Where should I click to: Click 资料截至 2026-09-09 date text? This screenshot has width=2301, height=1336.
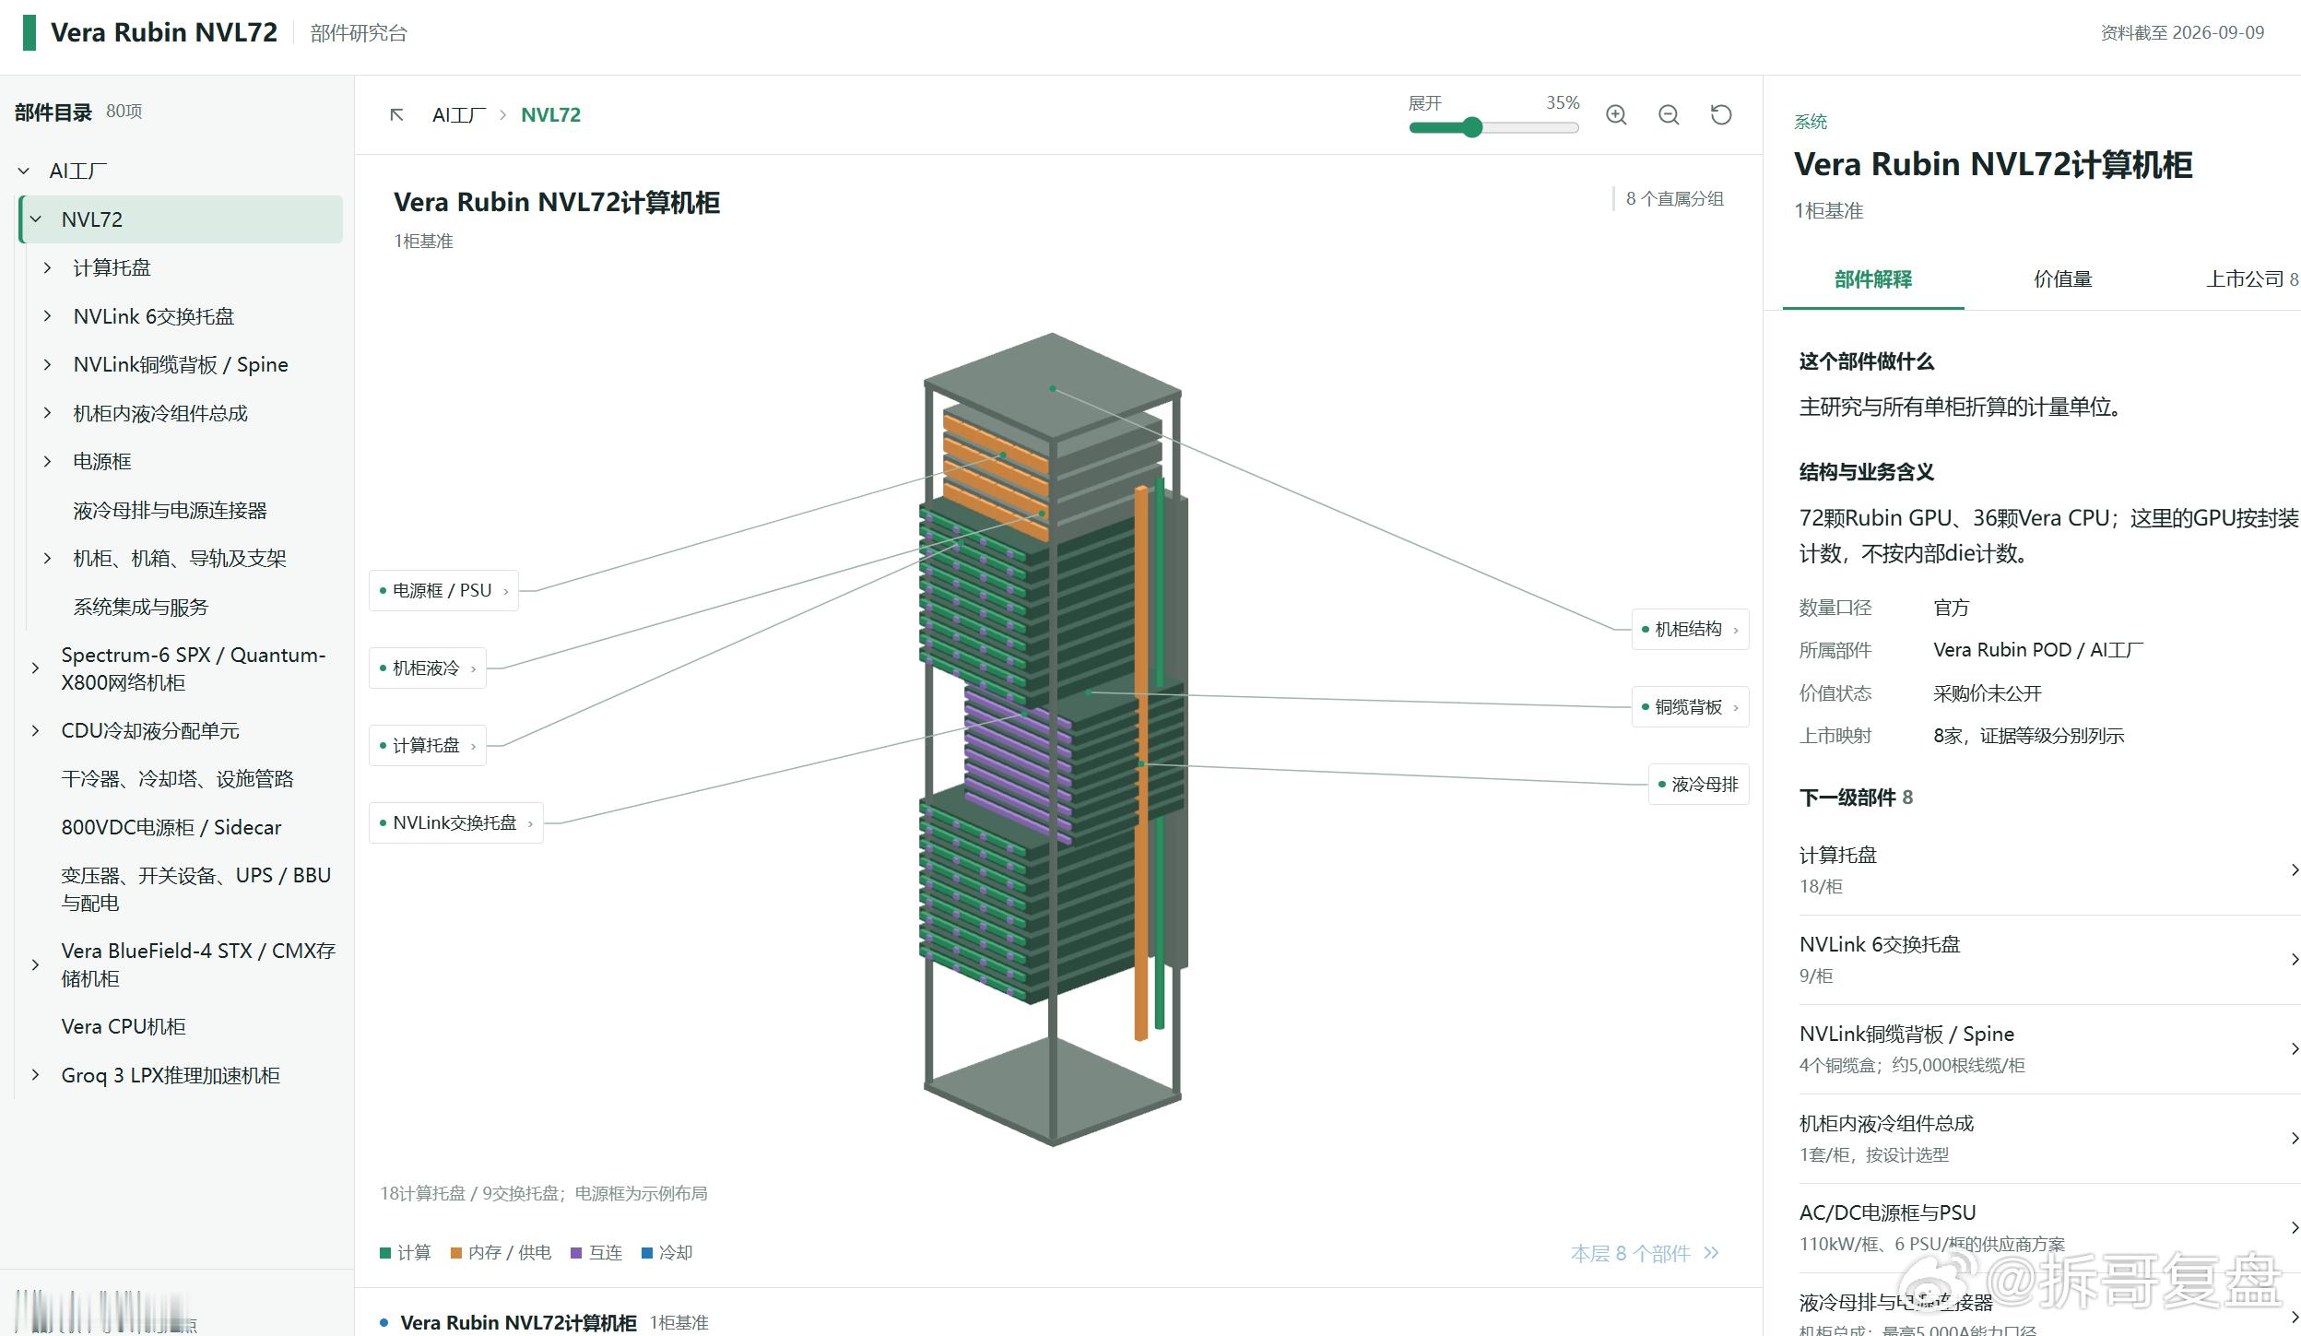point(2182,33)
